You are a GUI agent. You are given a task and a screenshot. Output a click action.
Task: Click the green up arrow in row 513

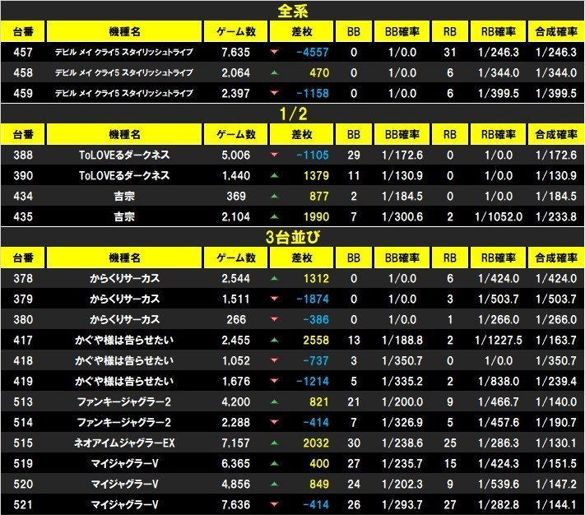click(275, 401)
